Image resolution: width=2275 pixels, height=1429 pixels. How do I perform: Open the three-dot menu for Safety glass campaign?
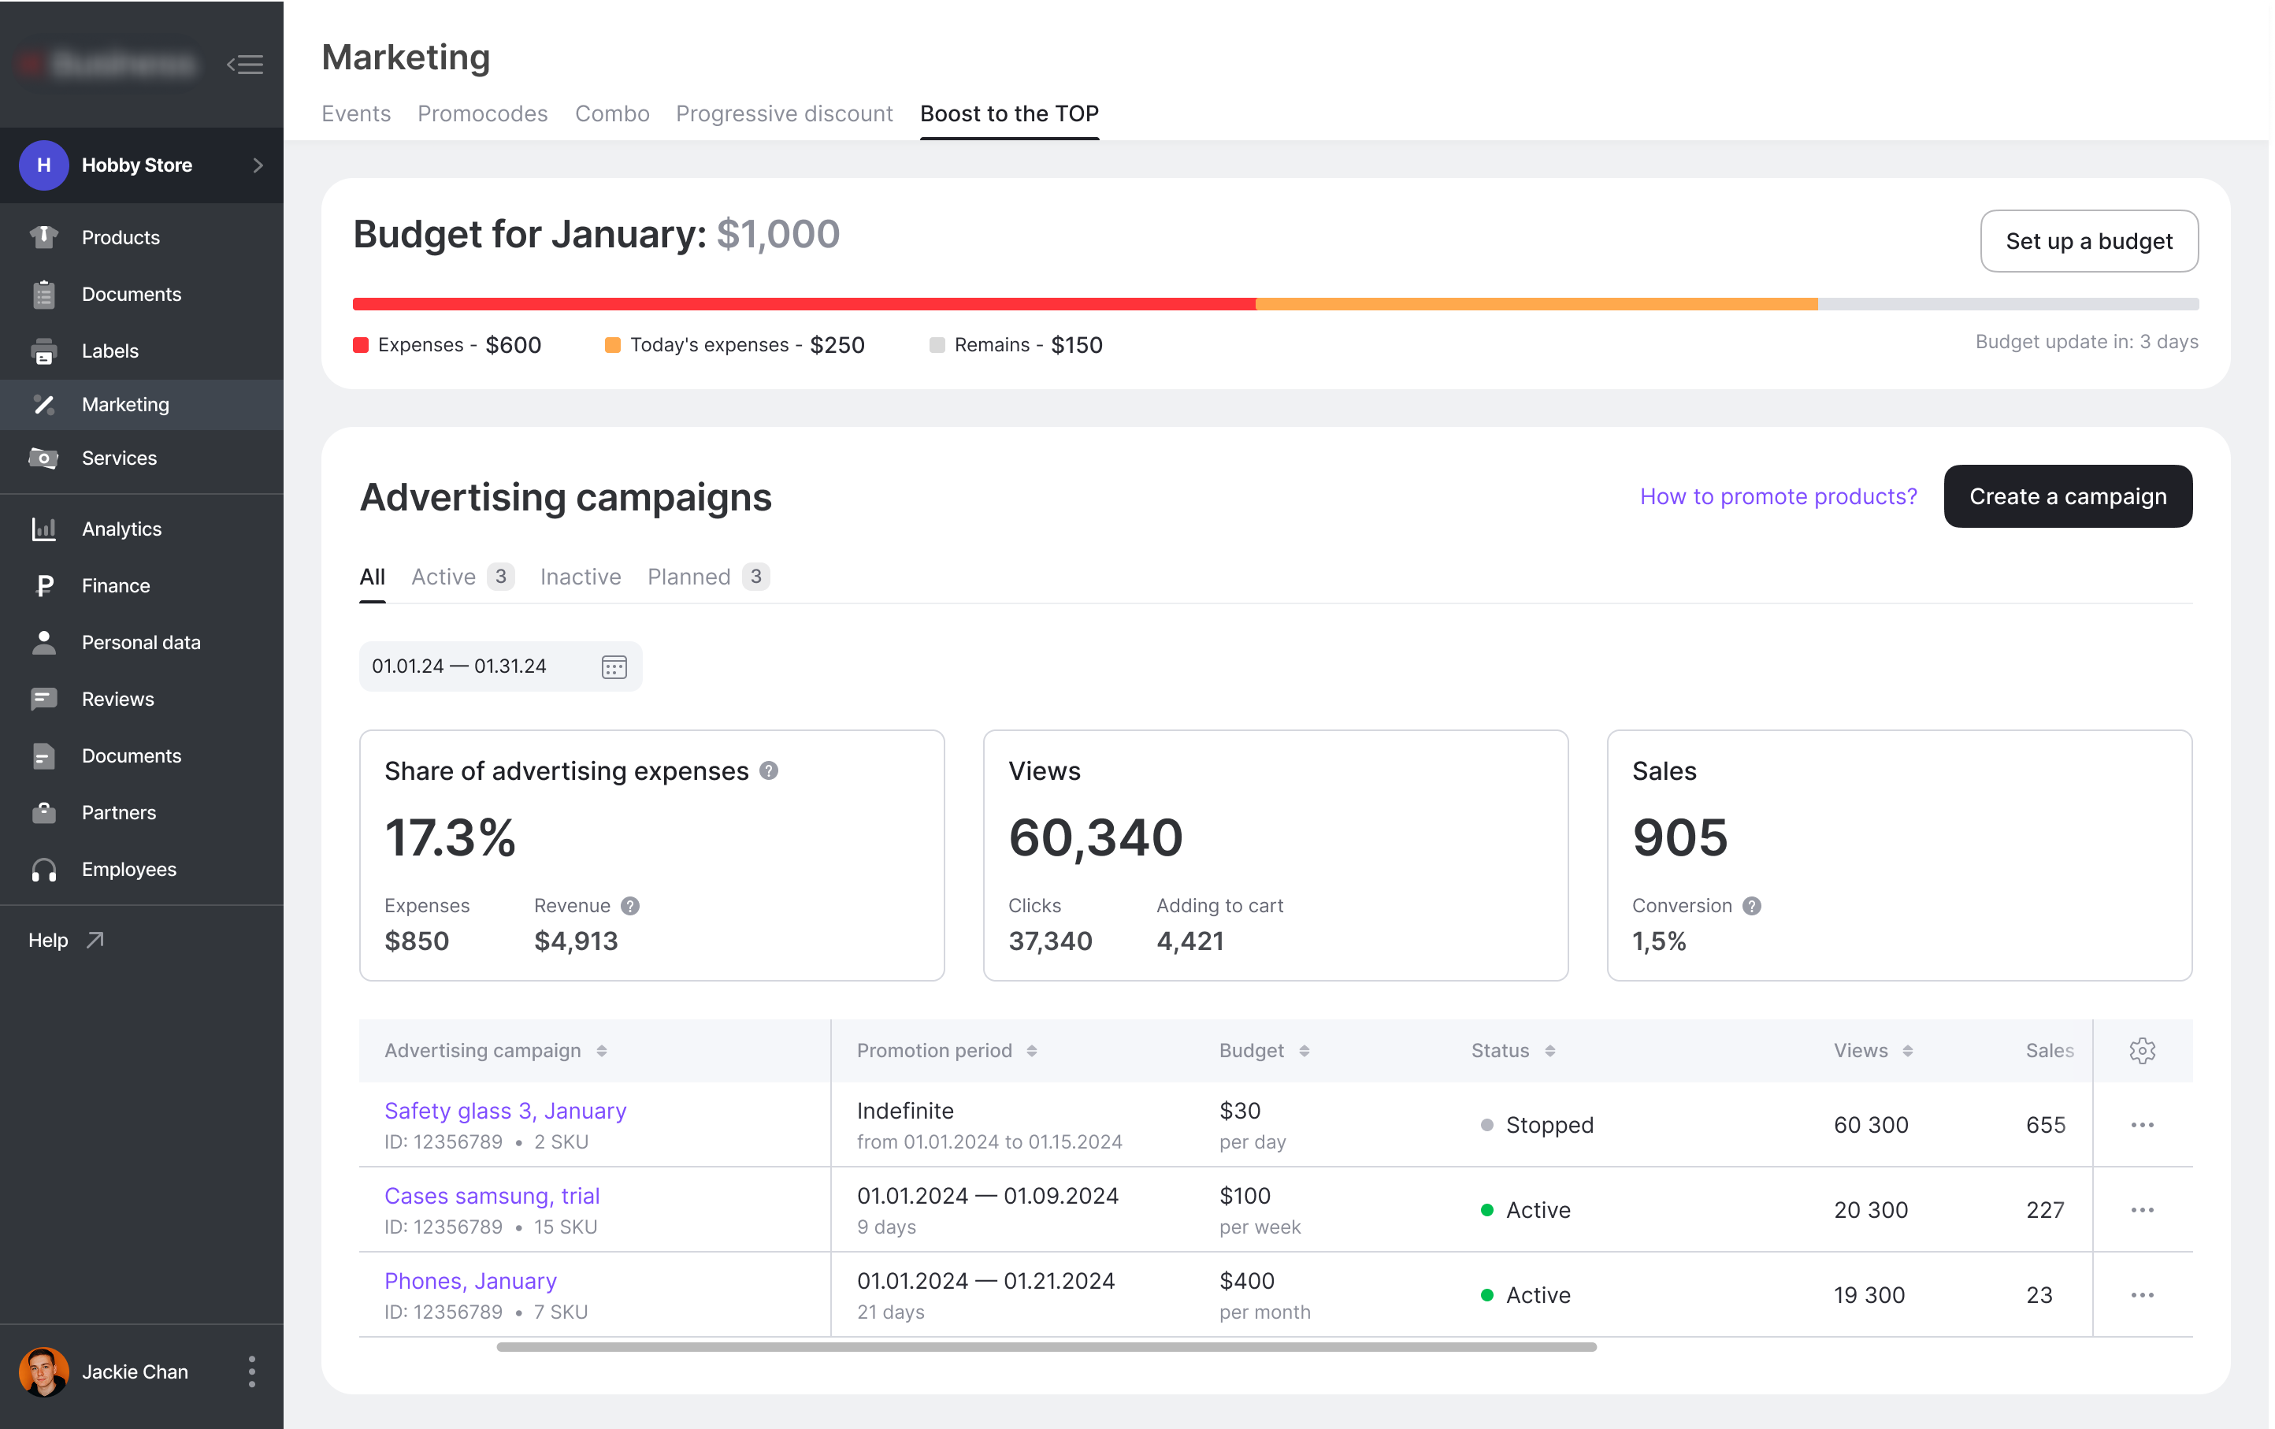click(2142, 1125)
